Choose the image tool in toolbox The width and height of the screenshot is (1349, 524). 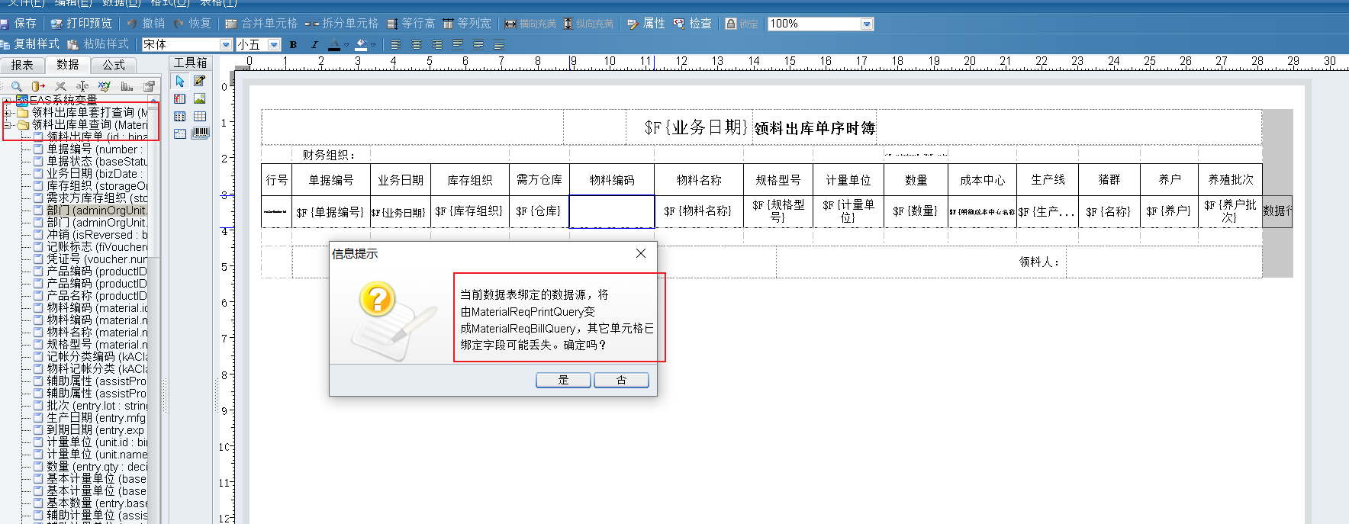[x=200, y=98]
